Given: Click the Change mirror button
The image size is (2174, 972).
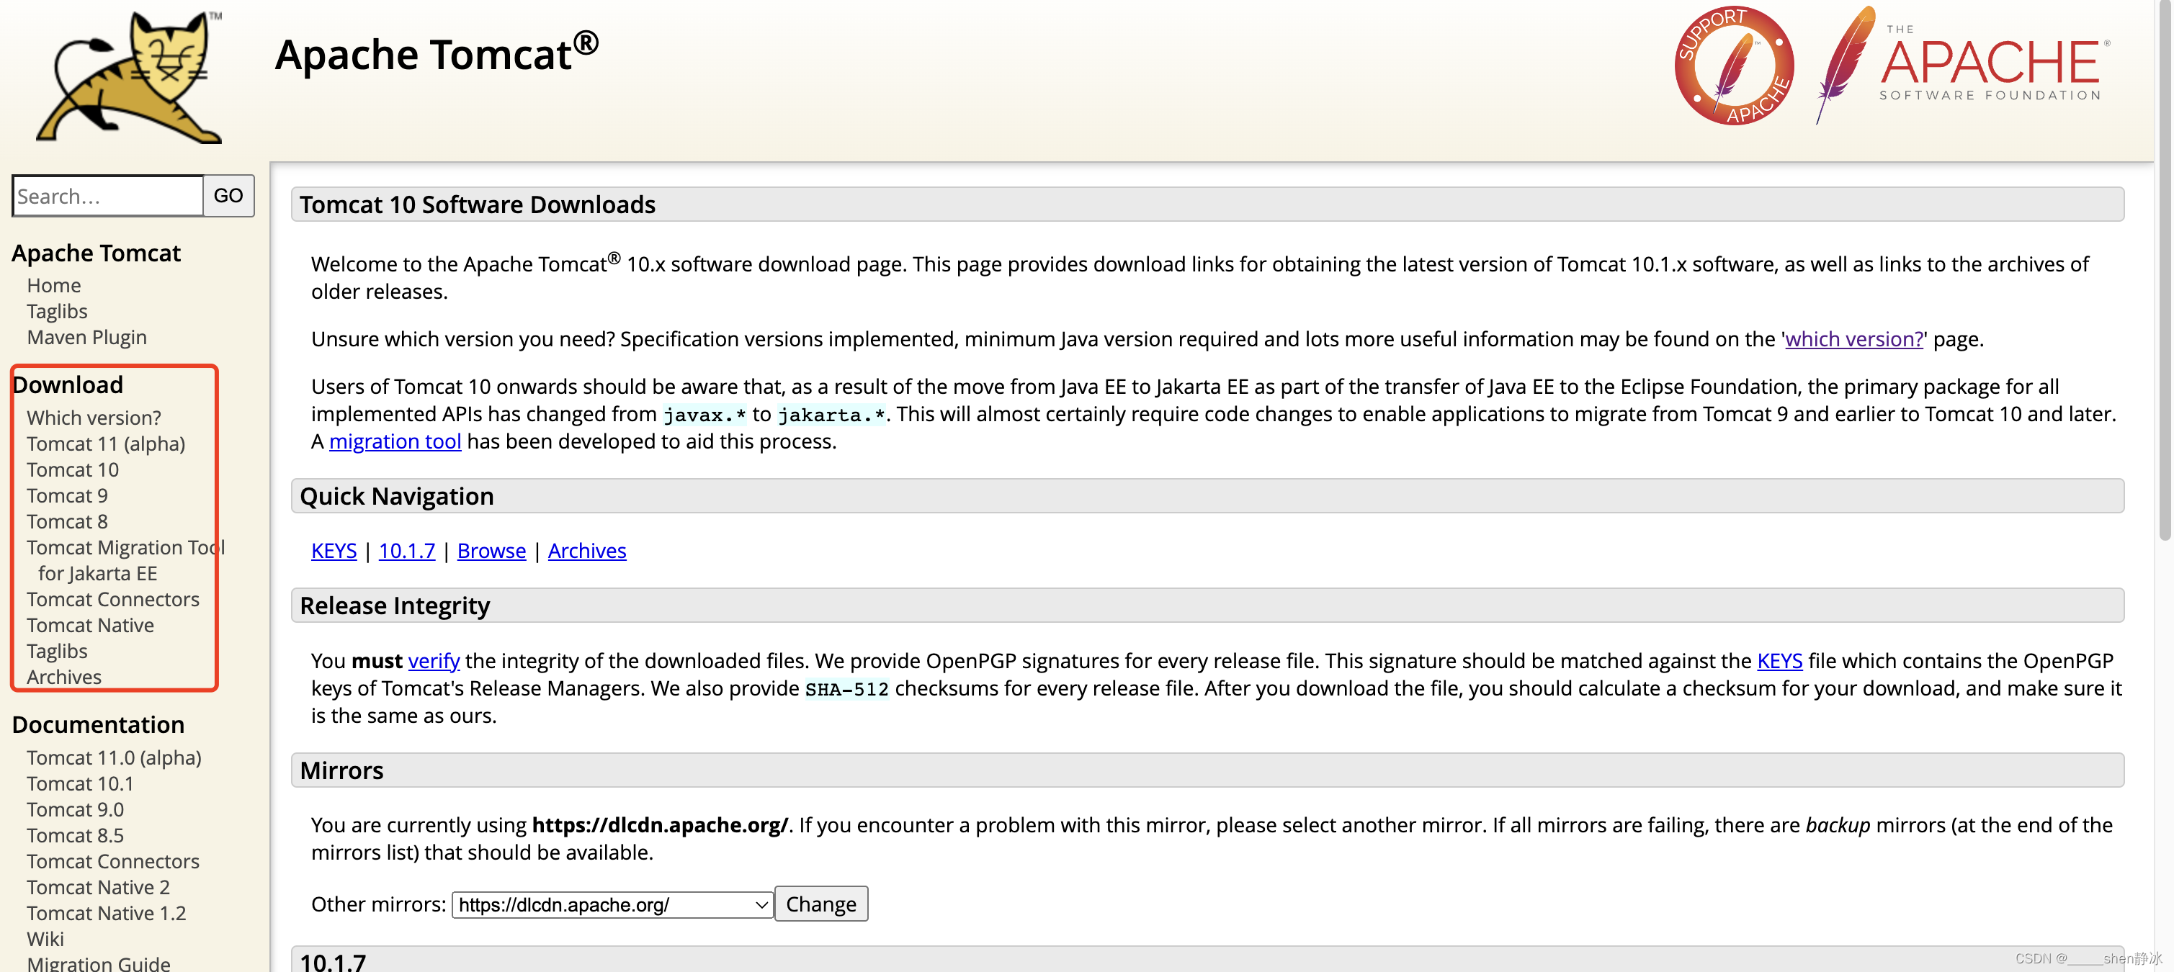Looking at the screenshot, I should point(821,904).
